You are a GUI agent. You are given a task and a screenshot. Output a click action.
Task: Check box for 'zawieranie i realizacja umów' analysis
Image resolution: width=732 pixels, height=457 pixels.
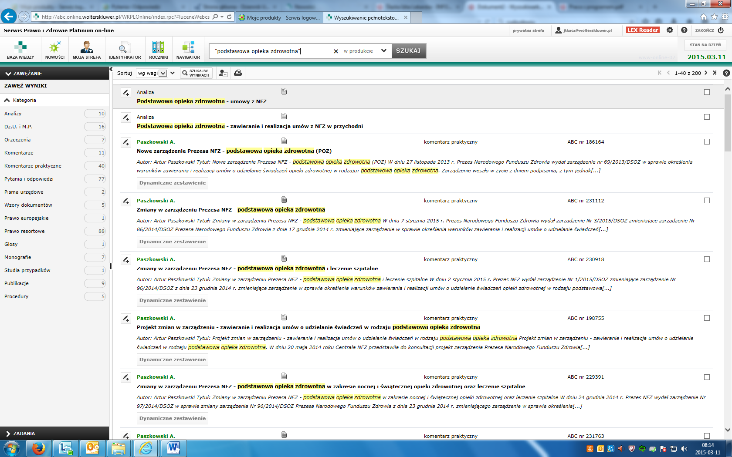coord(707,117)
